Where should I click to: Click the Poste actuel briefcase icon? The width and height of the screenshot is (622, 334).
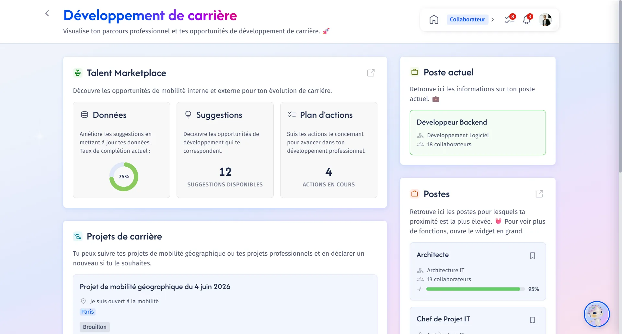[x=415, y=72]
